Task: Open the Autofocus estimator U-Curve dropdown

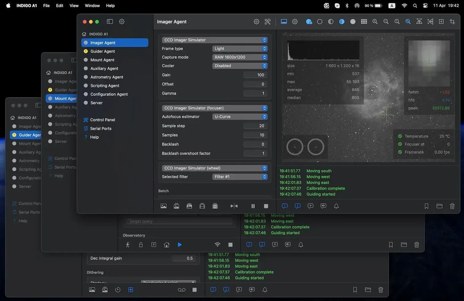Action: coord(239,116)
